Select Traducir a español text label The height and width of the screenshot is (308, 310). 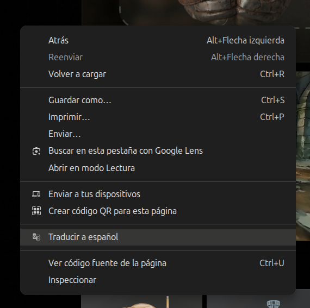click(x=83, y=237)
